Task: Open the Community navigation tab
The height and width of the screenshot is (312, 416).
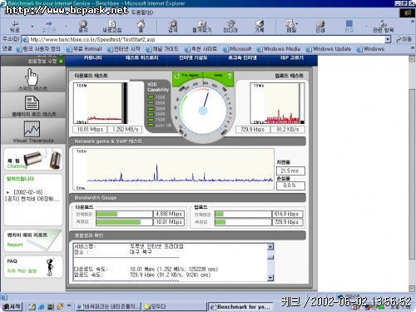Action: coord(92,57)
